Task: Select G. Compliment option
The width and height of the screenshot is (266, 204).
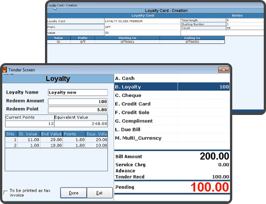Action: coord(172,121)
